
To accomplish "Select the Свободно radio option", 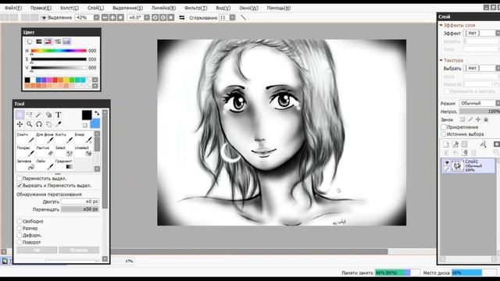I will click(20, 221).
